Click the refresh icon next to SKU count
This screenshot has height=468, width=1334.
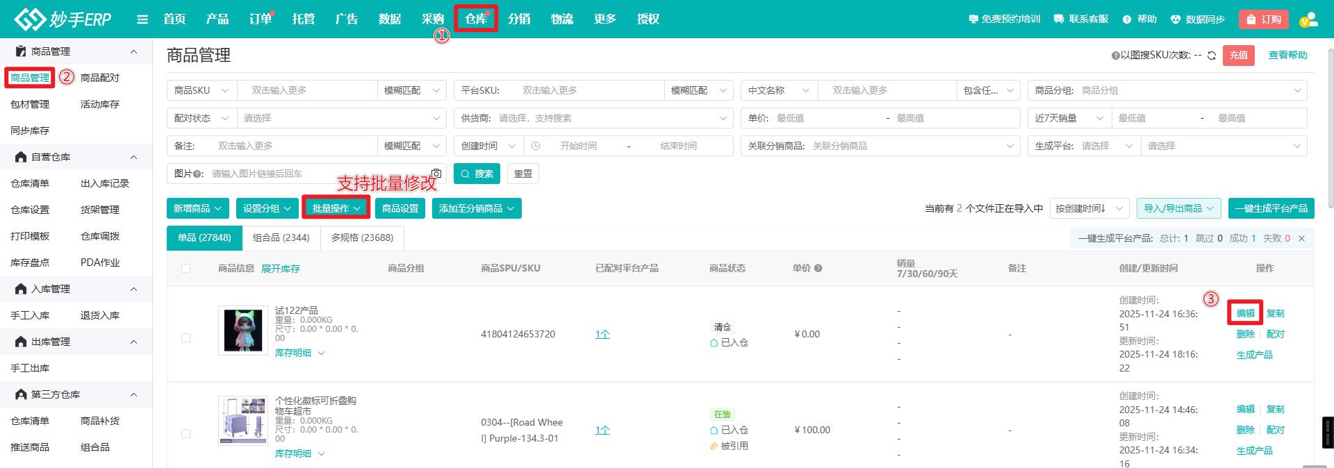pyautogui.click(x=1212, y=56)
